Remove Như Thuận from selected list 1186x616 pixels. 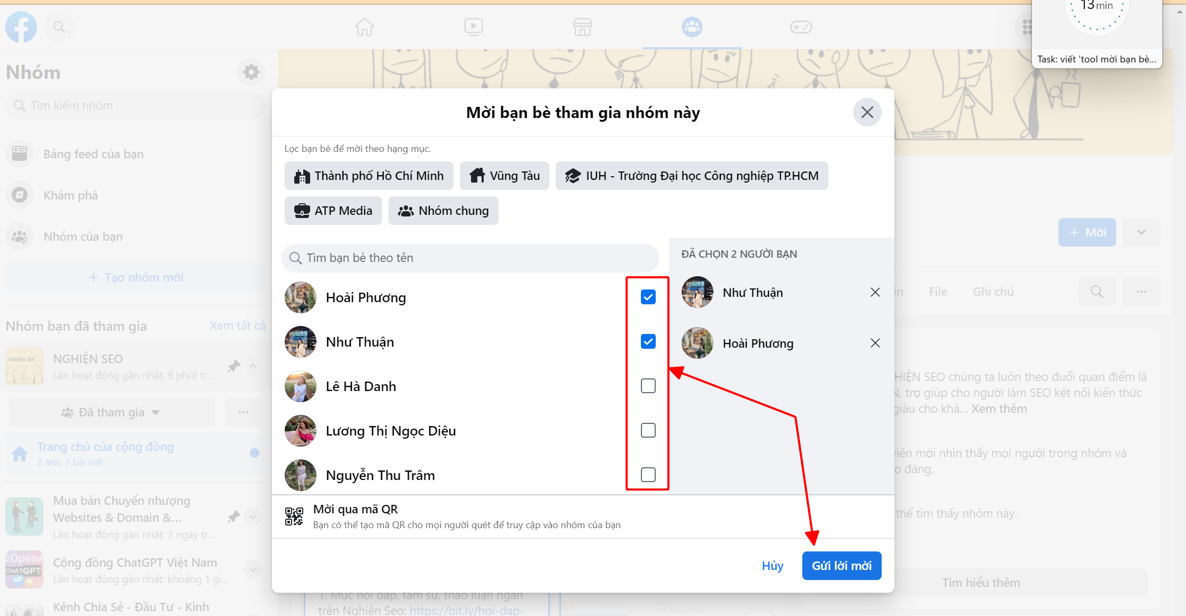(x=875, y=292)
